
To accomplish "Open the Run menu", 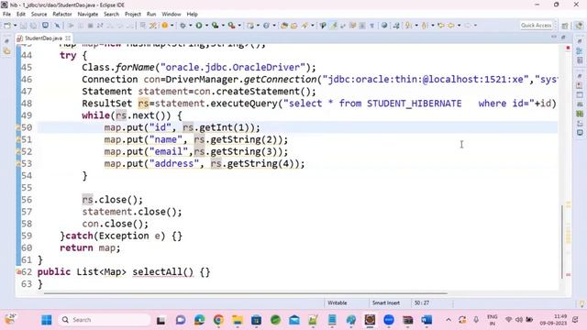I will (x=151, y=15).
